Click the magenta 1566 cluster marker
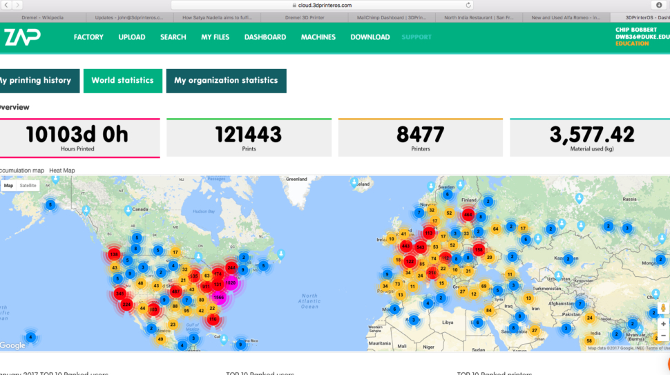670x375 pixels. (219, 297)
